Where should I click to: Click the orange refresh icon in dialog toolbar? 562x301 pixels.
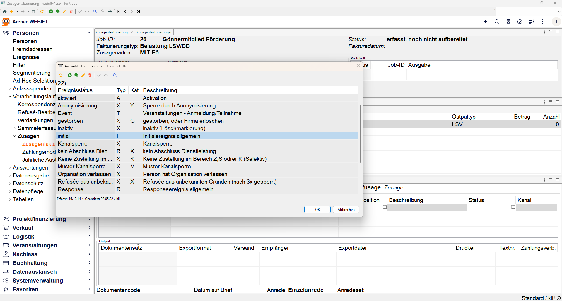coord(61,75)
